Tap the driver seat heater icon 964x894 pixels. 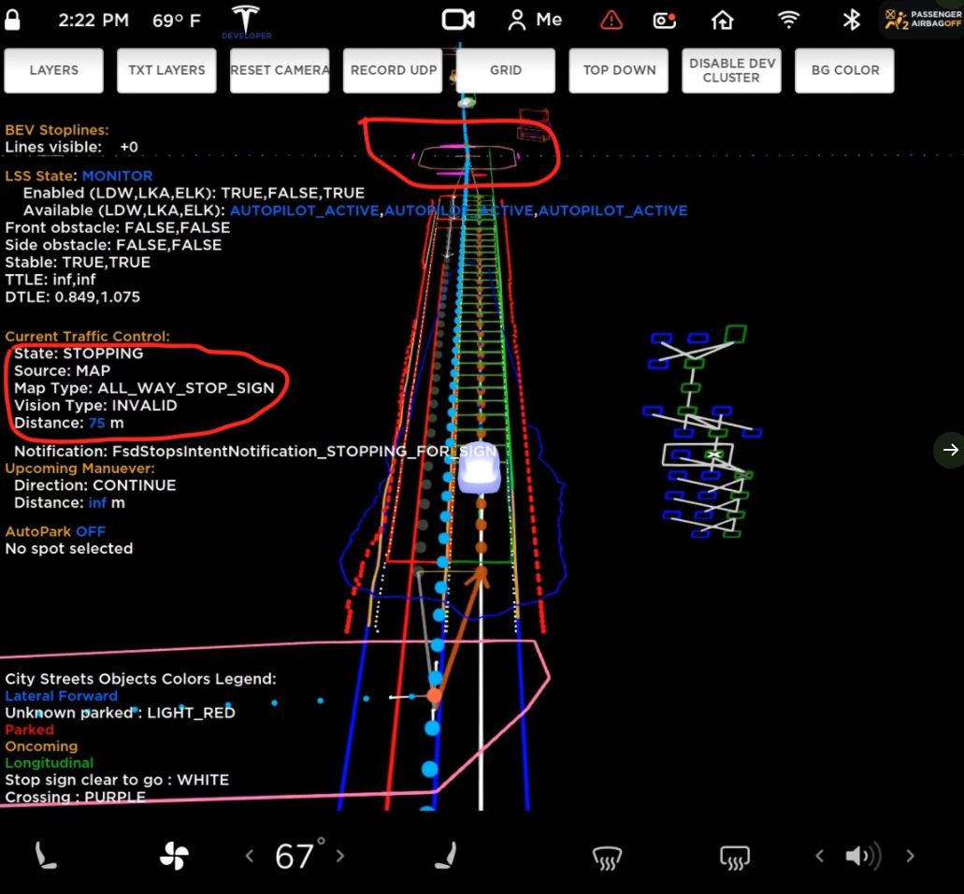(45, 856)
